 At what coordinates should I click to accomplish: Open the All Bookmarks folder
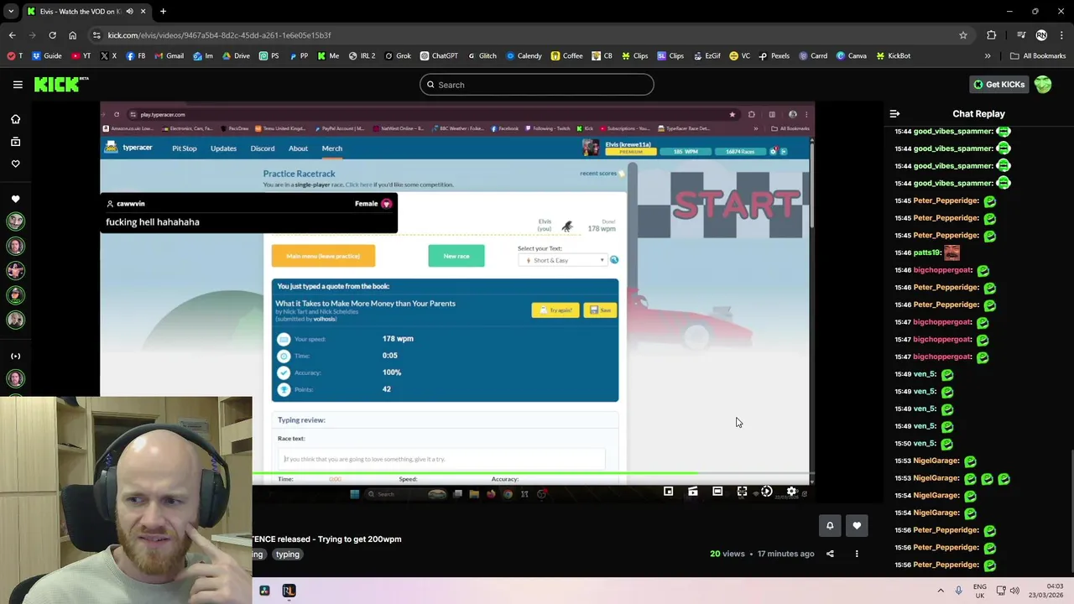(x=1038, y=56)
